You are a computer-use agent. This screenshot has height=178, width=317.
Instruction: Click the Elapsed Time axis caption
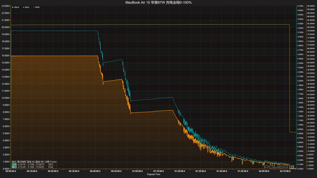point(154,175)
